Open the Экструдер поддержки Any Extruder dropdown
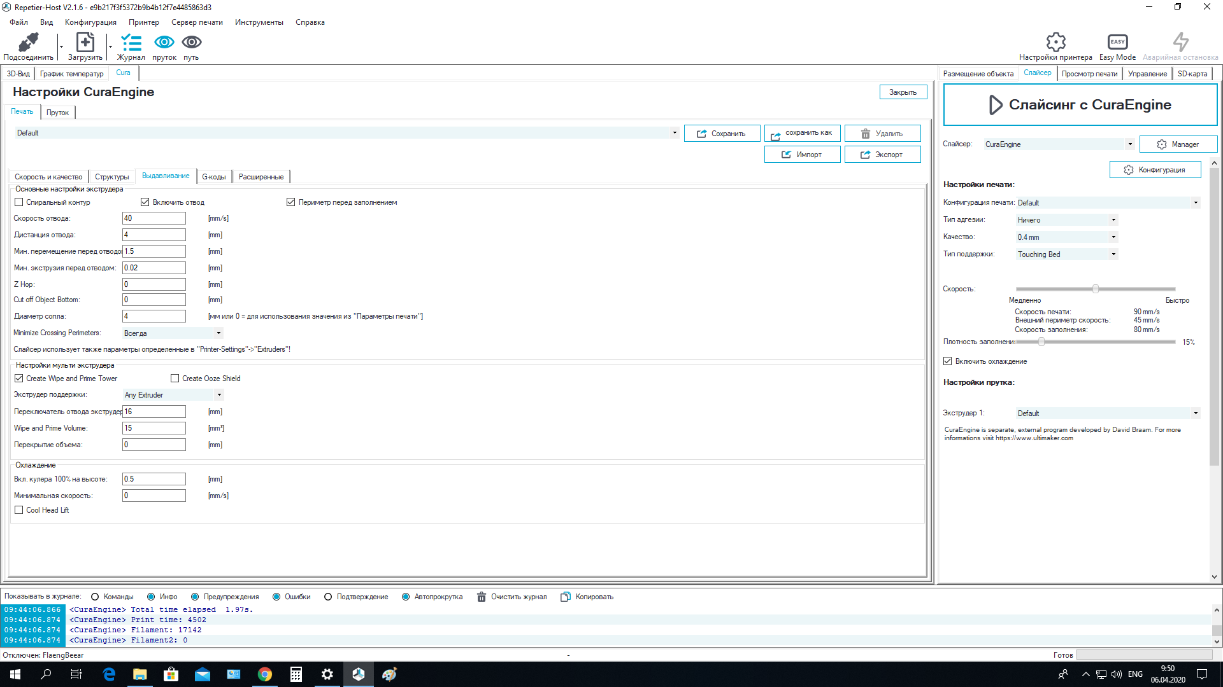This screenshot has width=1223, height=687. tap(173, 395)
